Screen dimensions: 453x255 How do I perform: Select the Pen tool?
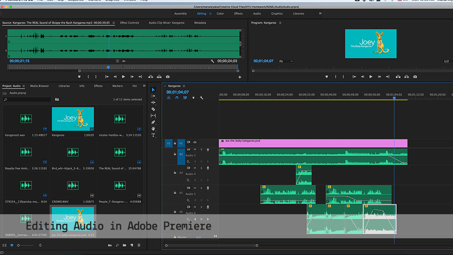(x=153, y=122)
